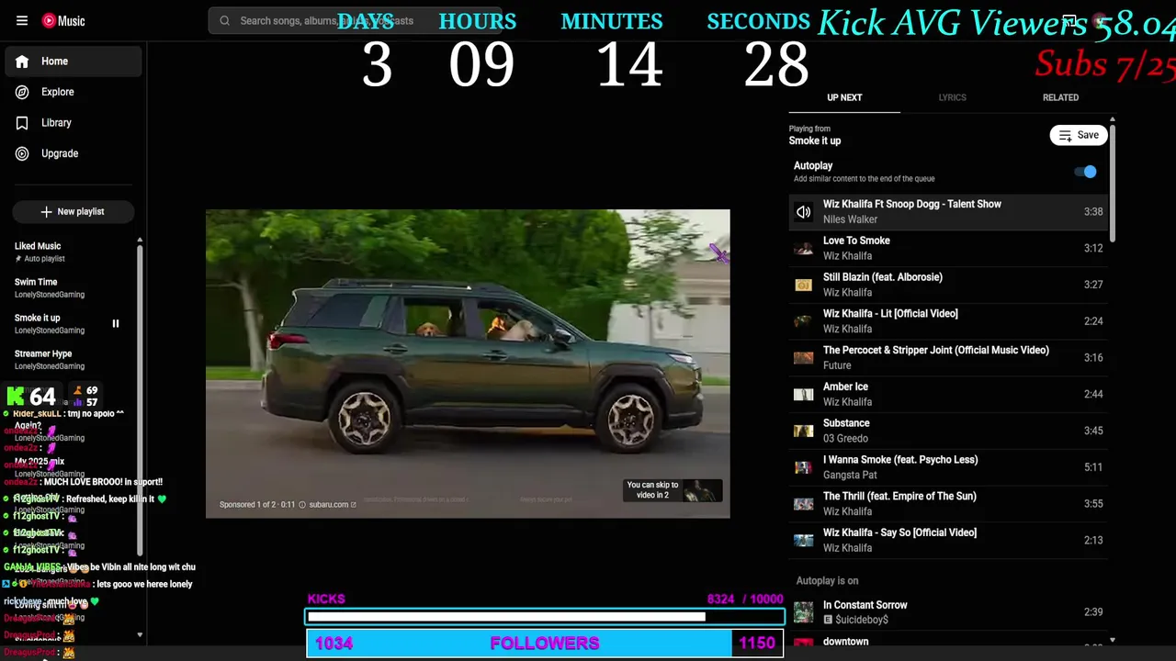This screenshot has width=1176, height=661.
Task: Click the Kicks progress bar
Action: [x=545, y=617]
